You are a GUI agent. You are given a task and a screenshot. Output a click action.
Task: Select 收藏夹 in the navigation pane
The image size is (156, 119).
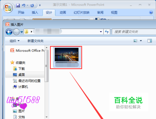[18, 63]
